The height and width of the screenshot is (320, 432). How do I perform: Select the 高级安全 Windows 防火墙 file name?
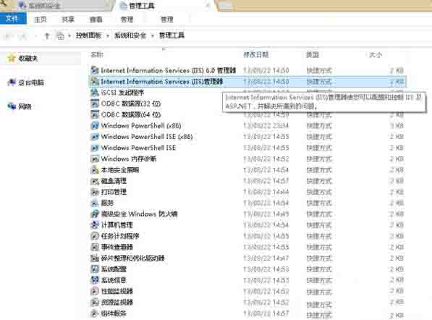point(139,214)
